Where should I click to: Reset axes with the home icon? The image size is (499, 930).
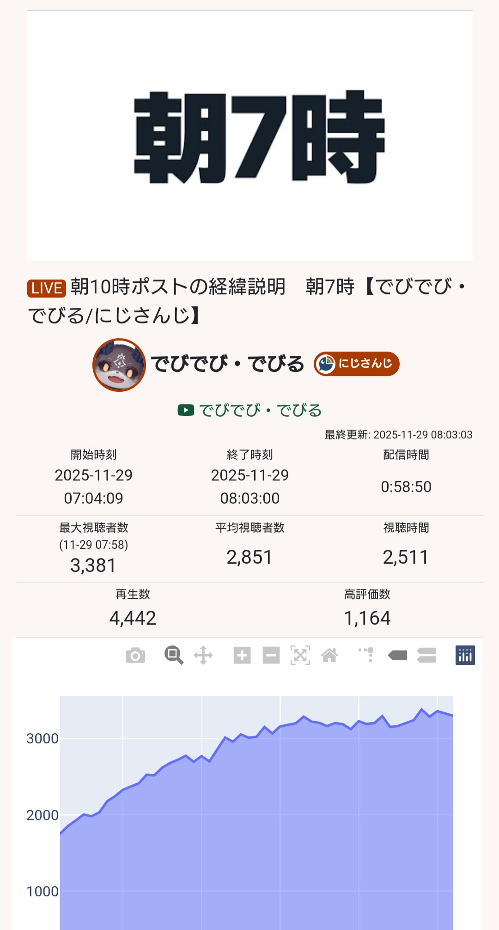point(329,655)
